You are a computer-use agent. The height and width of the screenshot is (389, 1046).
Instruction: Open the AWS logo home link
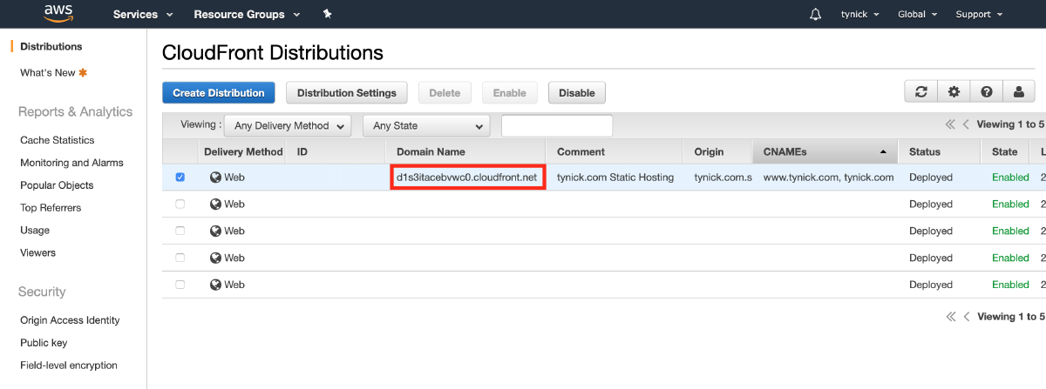click(x=59, y=14)
